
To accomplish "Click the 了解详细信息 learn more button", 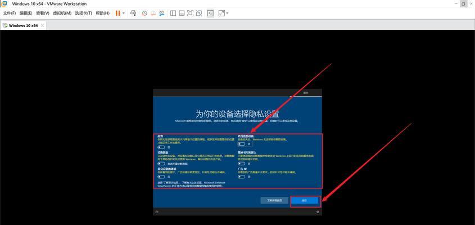I will coord(274,200).
